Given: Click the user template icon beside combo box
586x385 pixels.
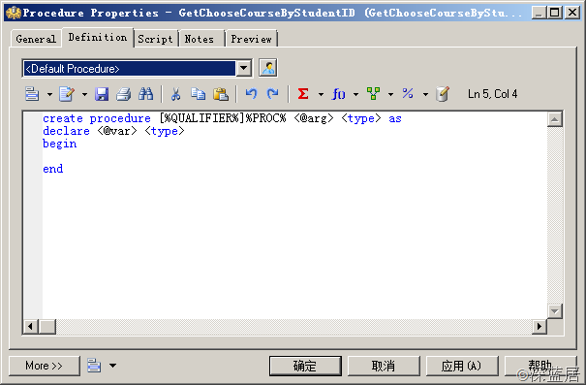Looking at the screenshot, I should pyautogui.click(x=268, y=68).
